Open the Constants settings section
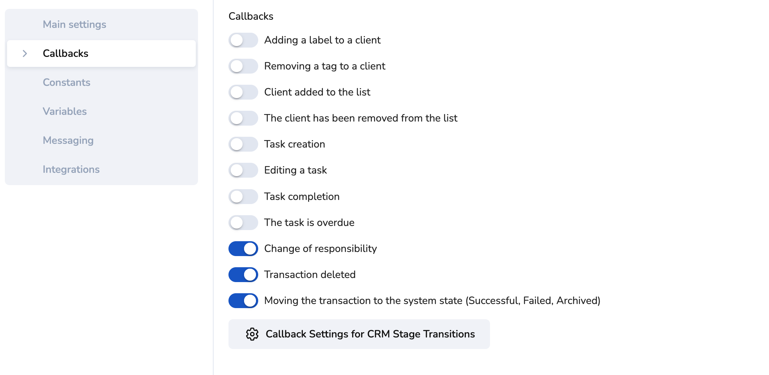Screen dimensions: 769x375 coord(66,83)
